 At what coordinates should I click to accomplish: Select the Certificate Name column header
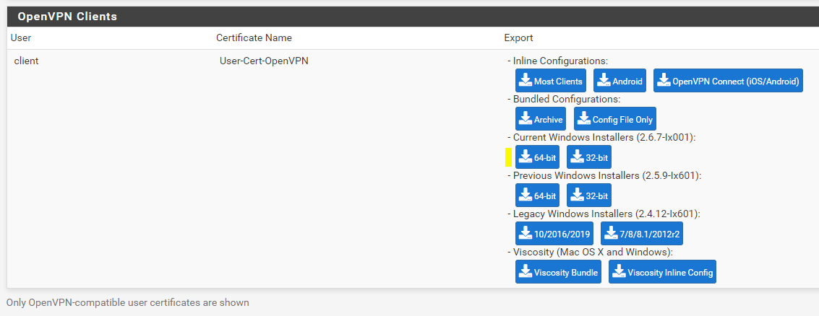click(x=254, y=38)
